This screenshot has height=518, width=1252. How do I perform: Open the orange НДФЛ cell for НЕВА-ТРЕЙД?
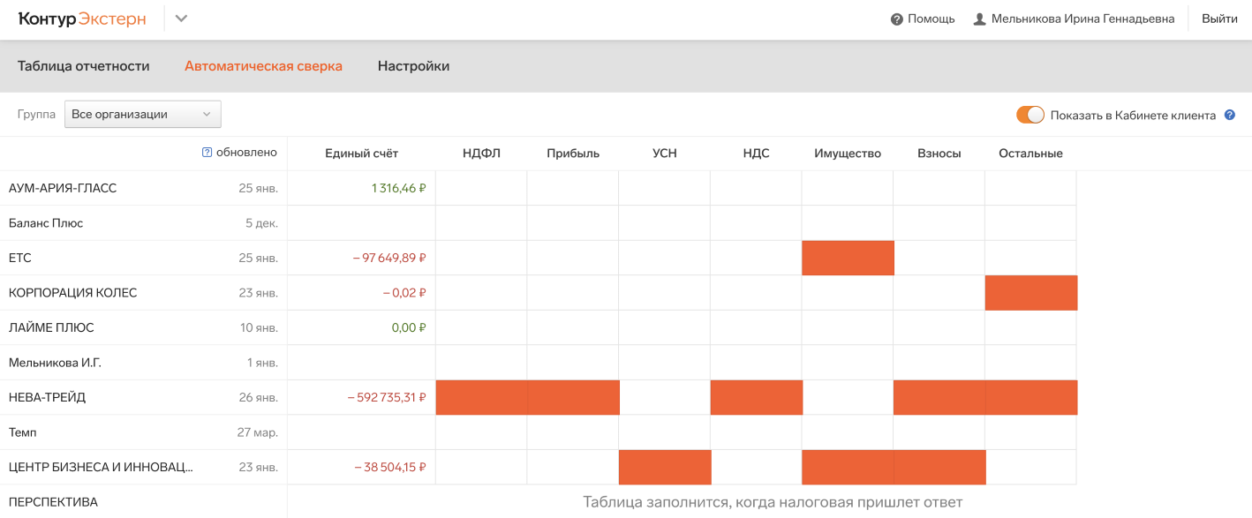(482, 397)
